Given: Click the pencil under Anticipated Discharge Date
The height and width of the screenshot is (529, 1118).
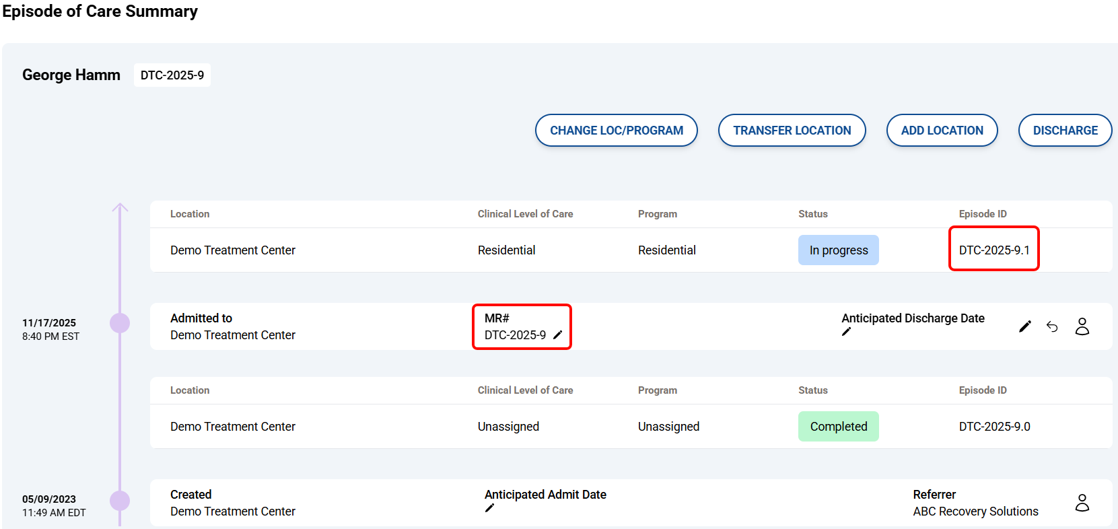Looking at the screenshot, I should pos(846,332).
